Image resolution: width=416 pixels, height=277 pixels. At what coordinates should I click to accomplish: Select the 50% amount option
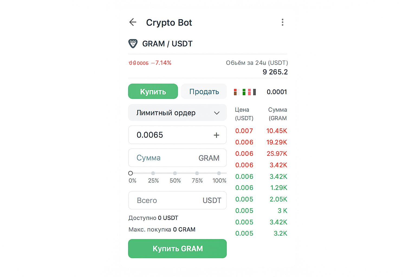[x=175, y=173]
